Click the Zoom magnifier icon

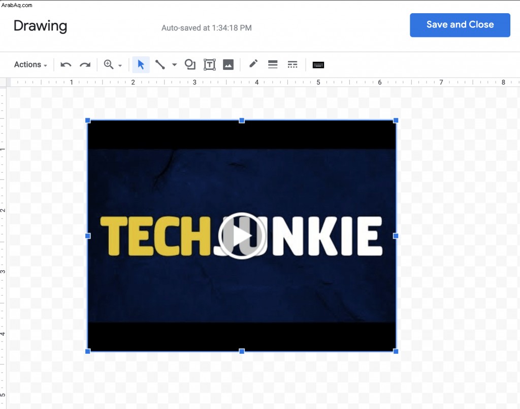(x=109, y=64)
